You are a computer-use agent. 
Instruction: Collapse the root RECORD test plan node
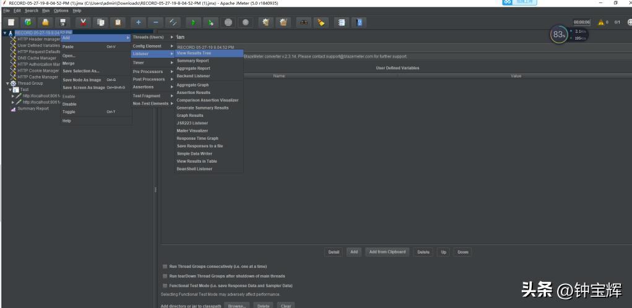[5, 33]
